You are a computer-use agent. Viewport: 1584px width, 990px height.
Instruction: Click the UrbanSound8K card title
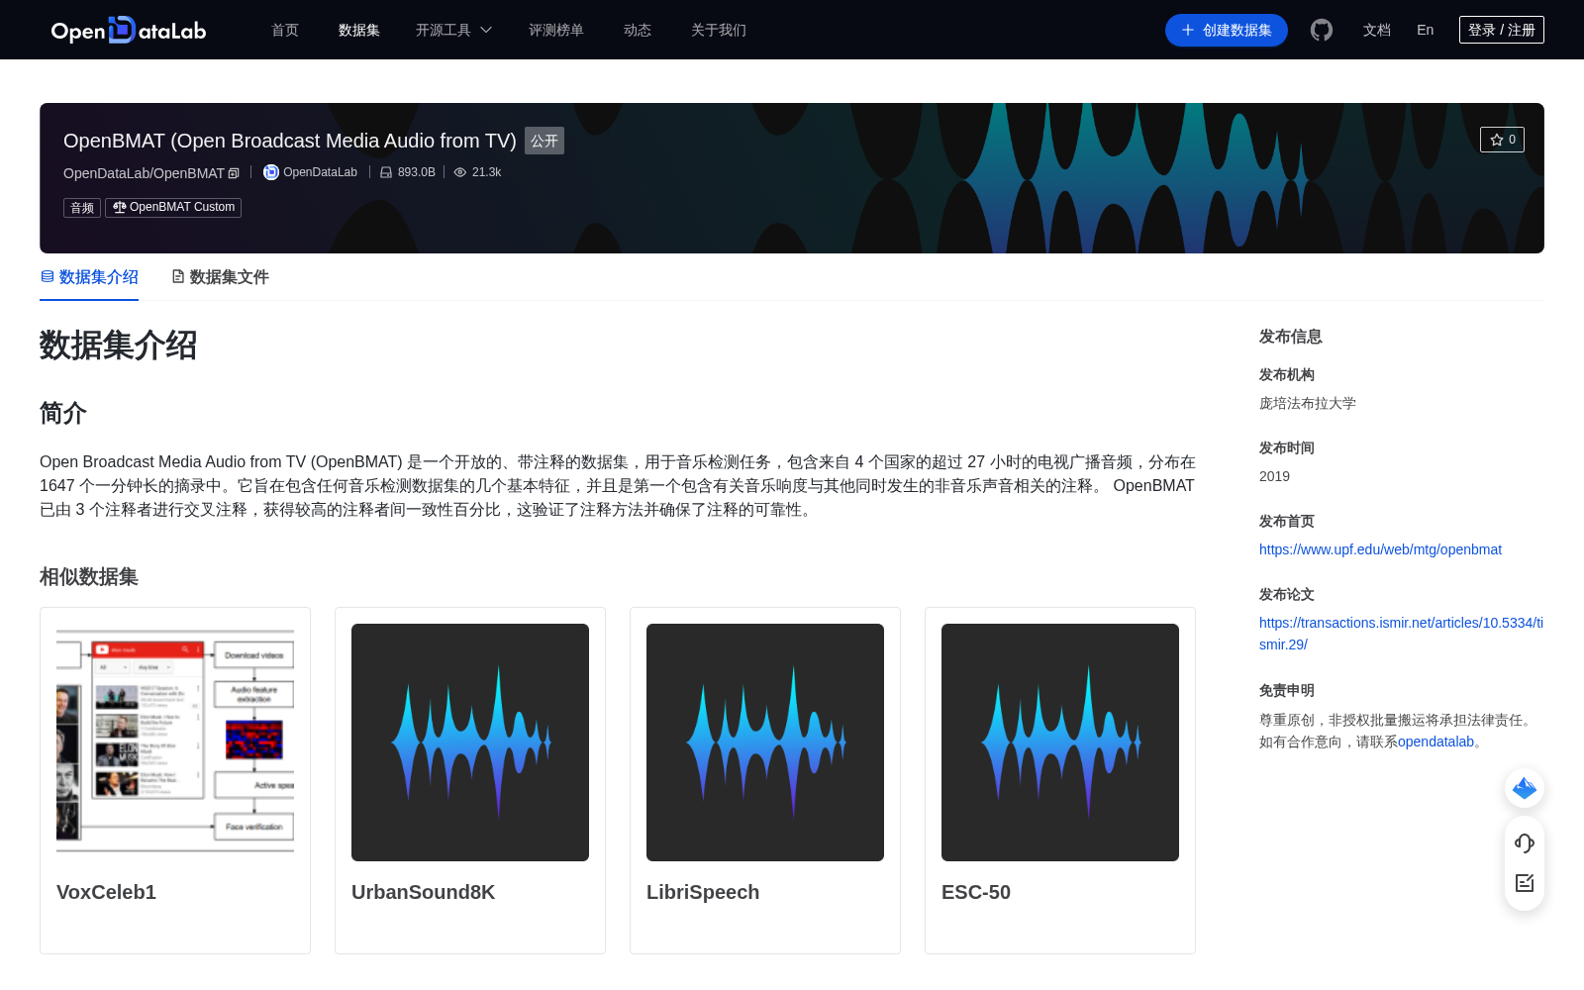point(423,892)
